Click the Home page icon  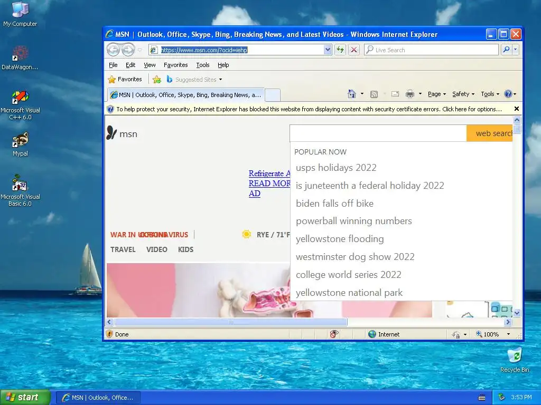coord(351,94)
